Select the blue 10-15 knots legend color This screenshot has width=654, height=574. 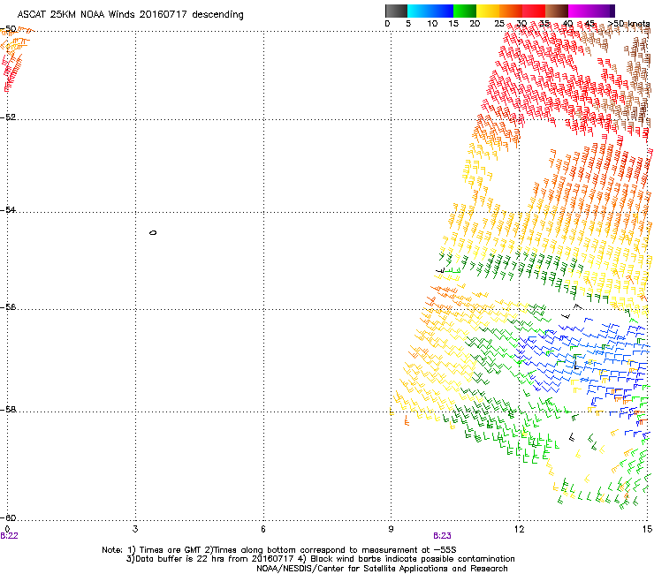tap(442, 11)
